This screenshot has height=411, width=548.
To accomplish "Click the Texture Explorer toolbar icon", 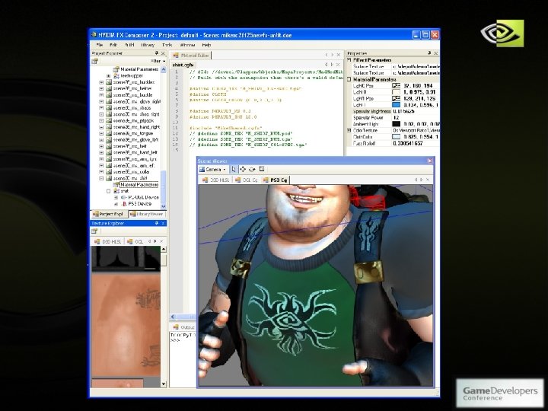I will 94,231.
